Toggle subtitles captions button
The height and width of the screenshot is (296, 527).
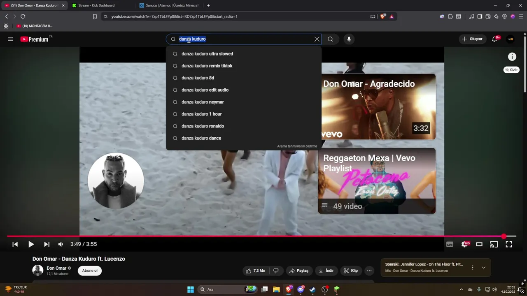coord(450,244)
